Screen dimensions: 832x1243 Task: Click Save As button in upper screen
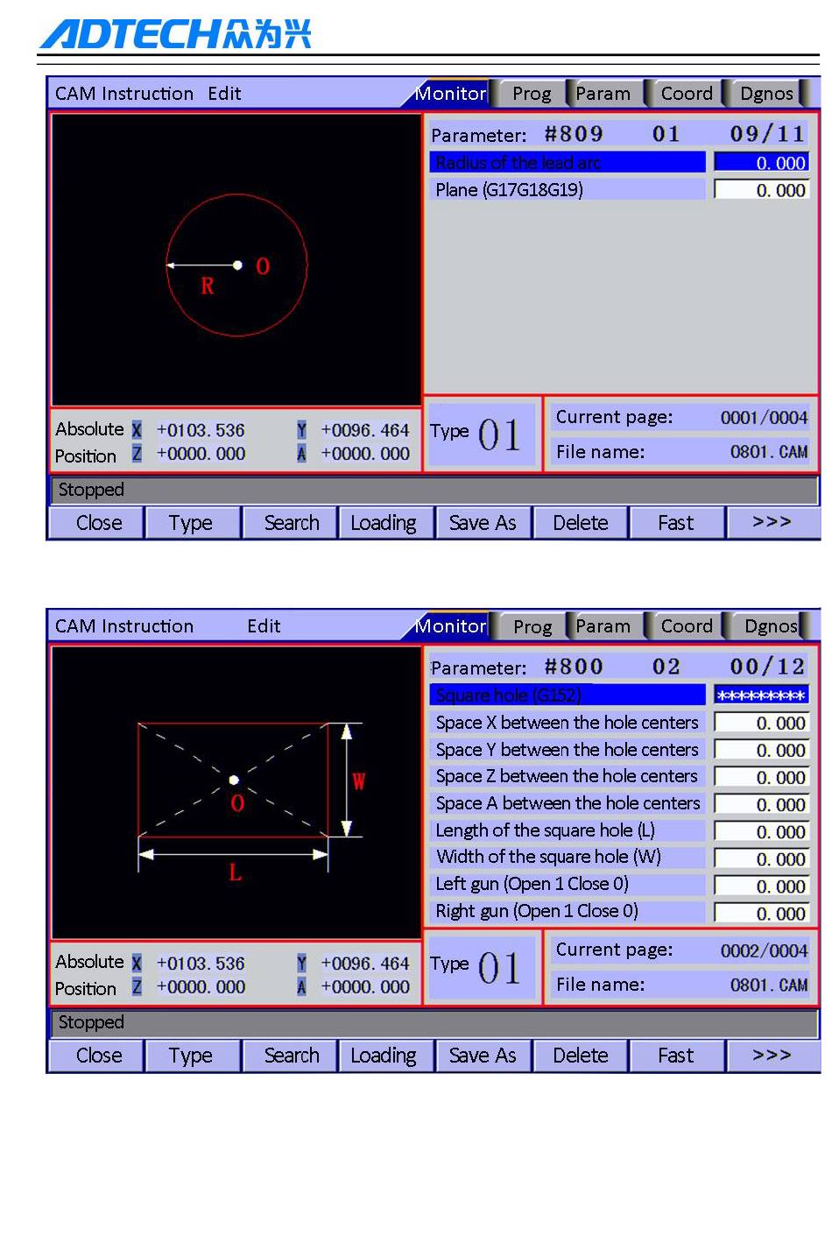483,523
